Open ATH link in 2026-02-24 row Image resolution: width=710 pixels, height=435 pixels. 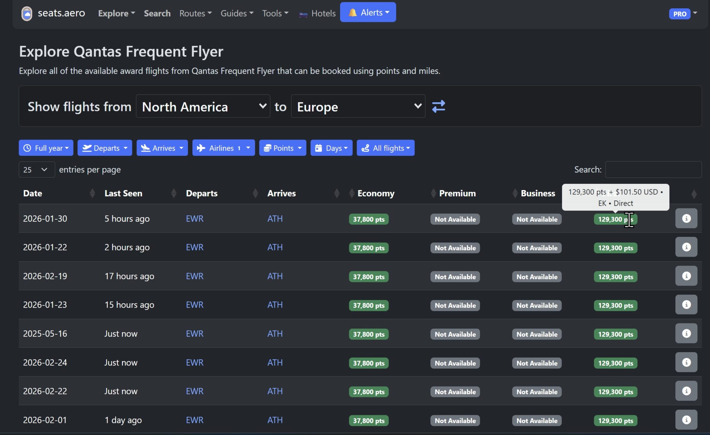point(275,362)
